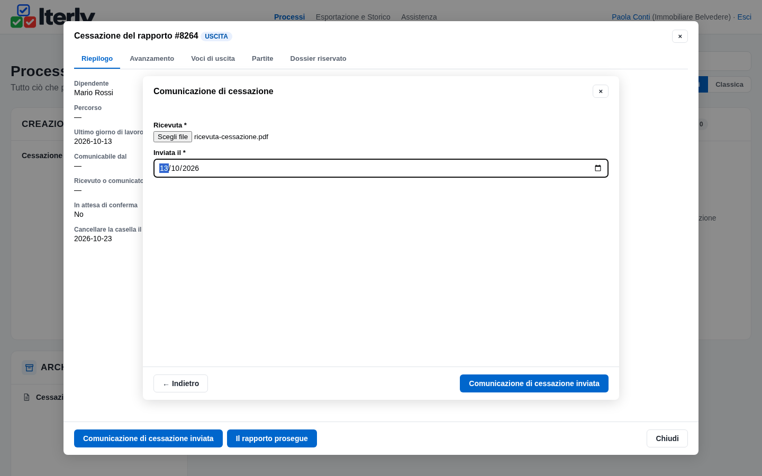Open the Assistenza navigation link
Screen dimensions: 762x476
click(419, 17)
